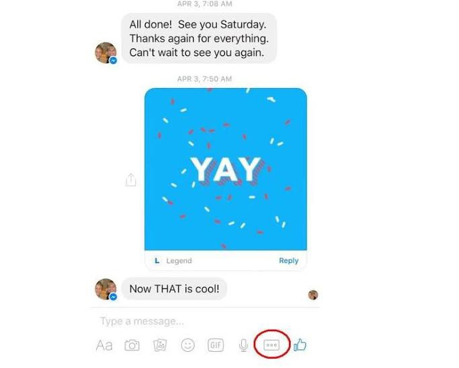Click the Legend app label
Image resolution: width=459 pixels, height=368 pixels.
click(179, 260)
